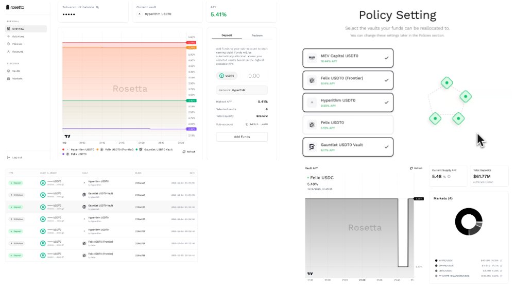The image size is (515, 289).
Task: Click Felix icon in Felix Frontier deposit row
Action: (x=84, y=255)
